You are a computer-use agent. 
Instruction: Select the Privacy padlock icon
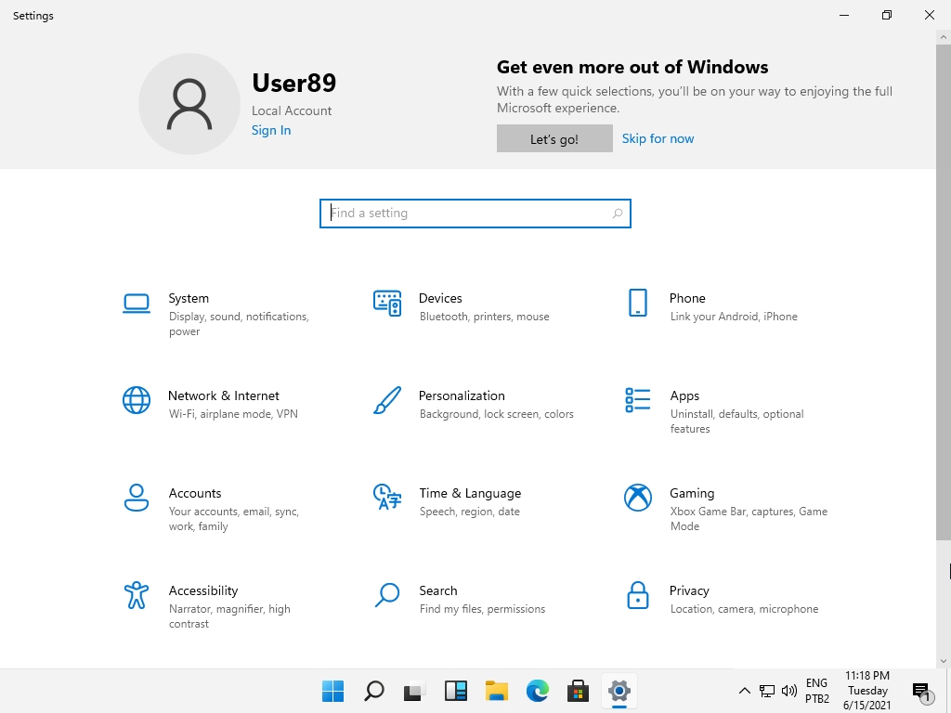tap(637, 595)
